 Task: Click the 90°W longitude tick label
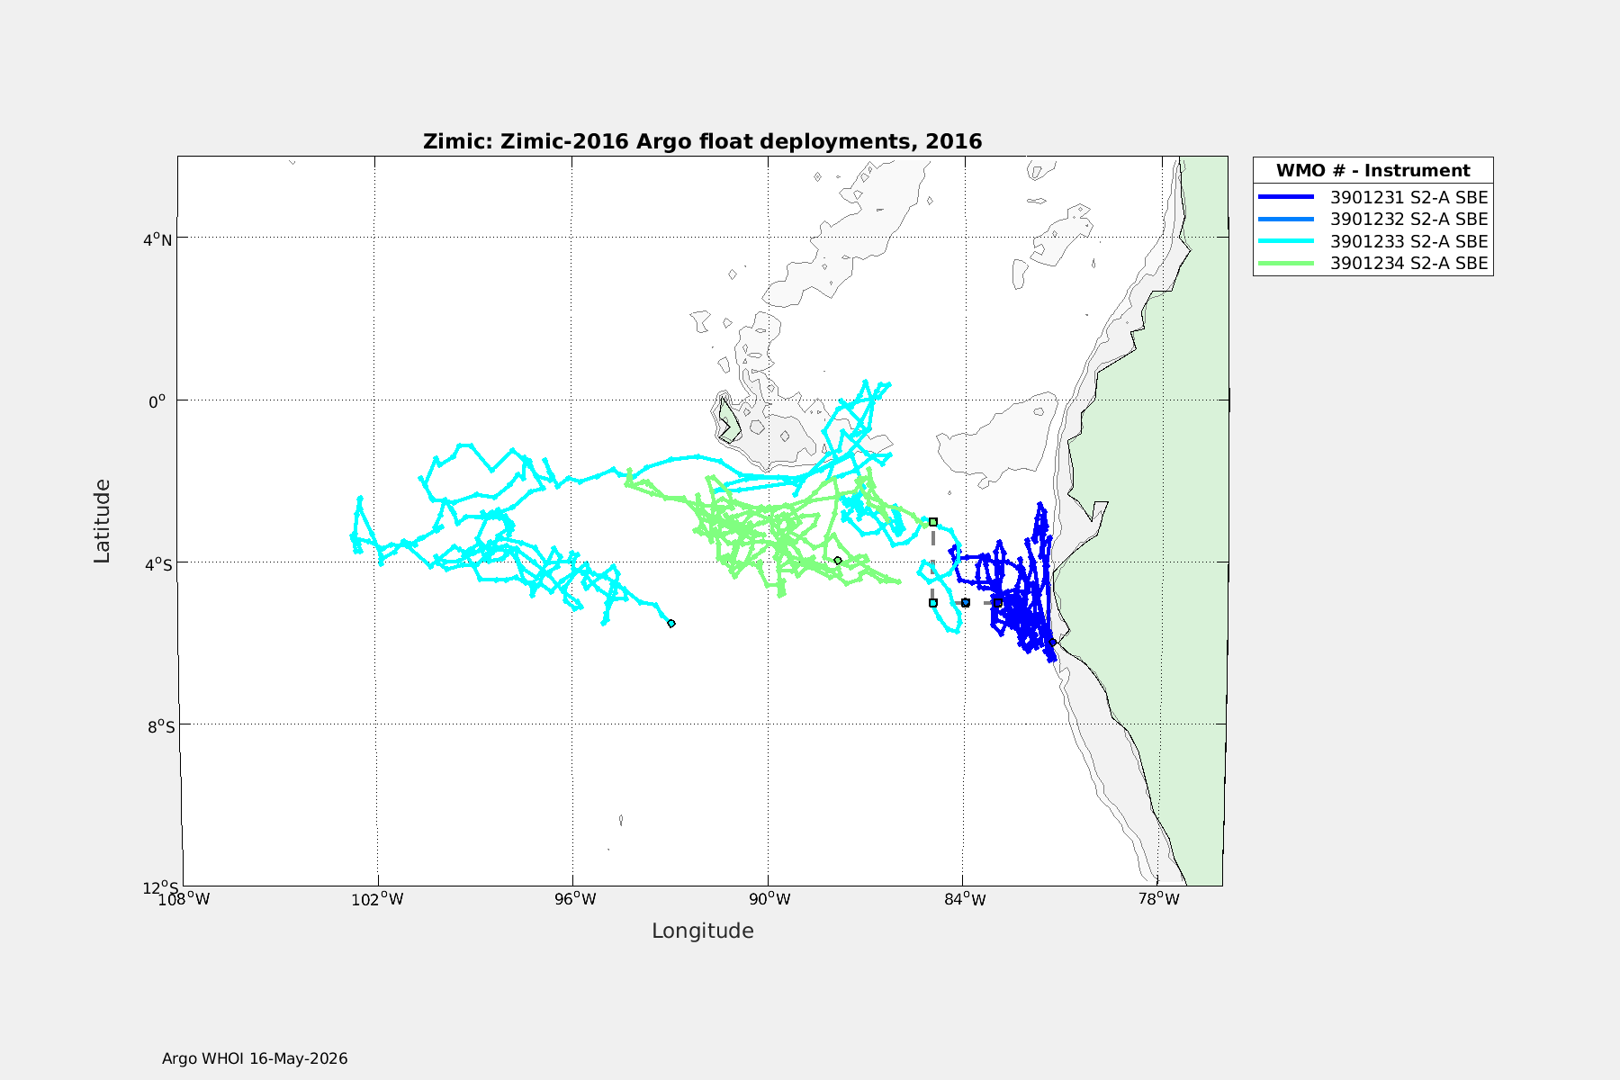pos(770,899)
